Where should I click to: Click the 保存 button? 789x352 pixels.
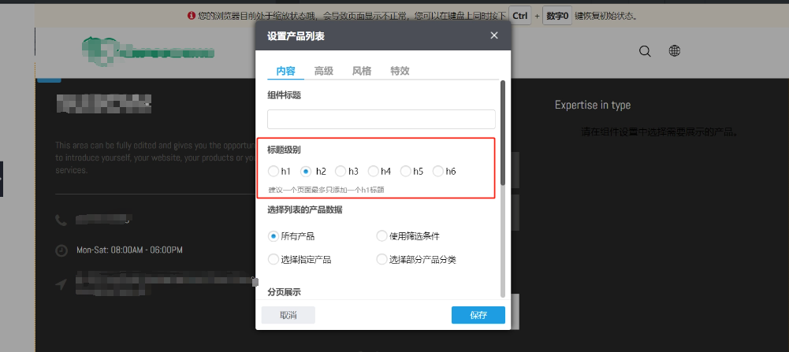tap(478, 315)
